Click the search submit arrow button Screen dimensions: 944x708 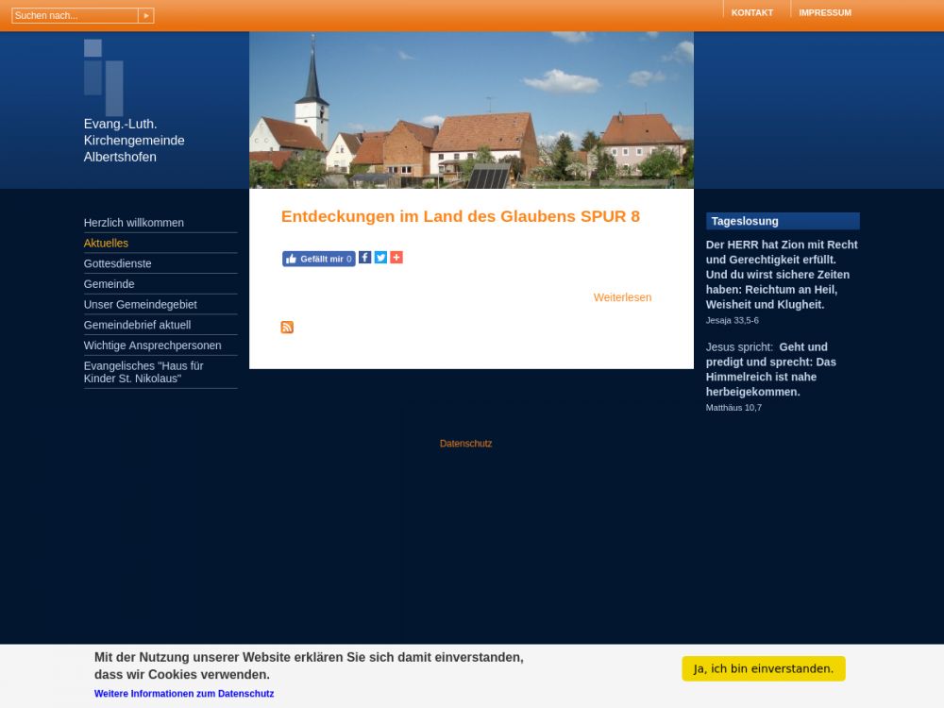(145, 16)
